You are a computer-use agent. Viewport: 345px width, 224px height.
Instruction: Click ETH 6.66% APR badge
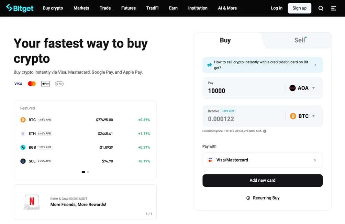(44, 134)
